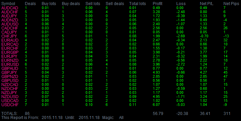Screen dimensions: 241x121
Task: Click the USDCHF loss value -5.03
Action: coord(181,105)
